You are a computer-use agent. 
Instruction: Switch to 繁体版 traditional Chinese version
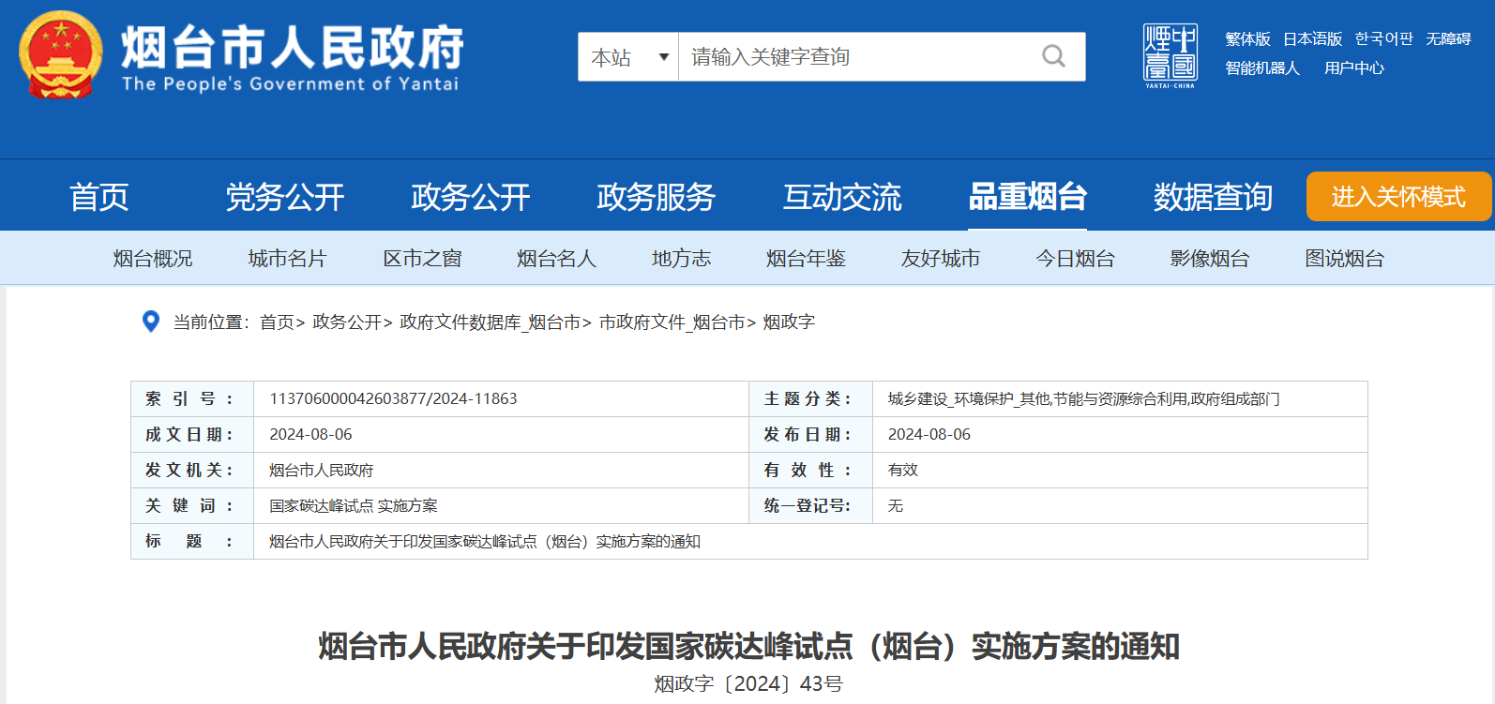(x=1247, y=39)
